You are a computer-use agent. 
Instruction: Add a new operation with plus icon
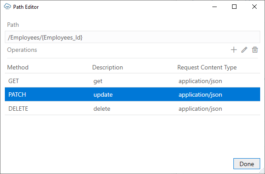coord(234,50)
